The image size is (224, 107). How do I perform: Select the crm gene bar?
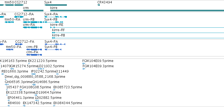[x=33, y=11]
